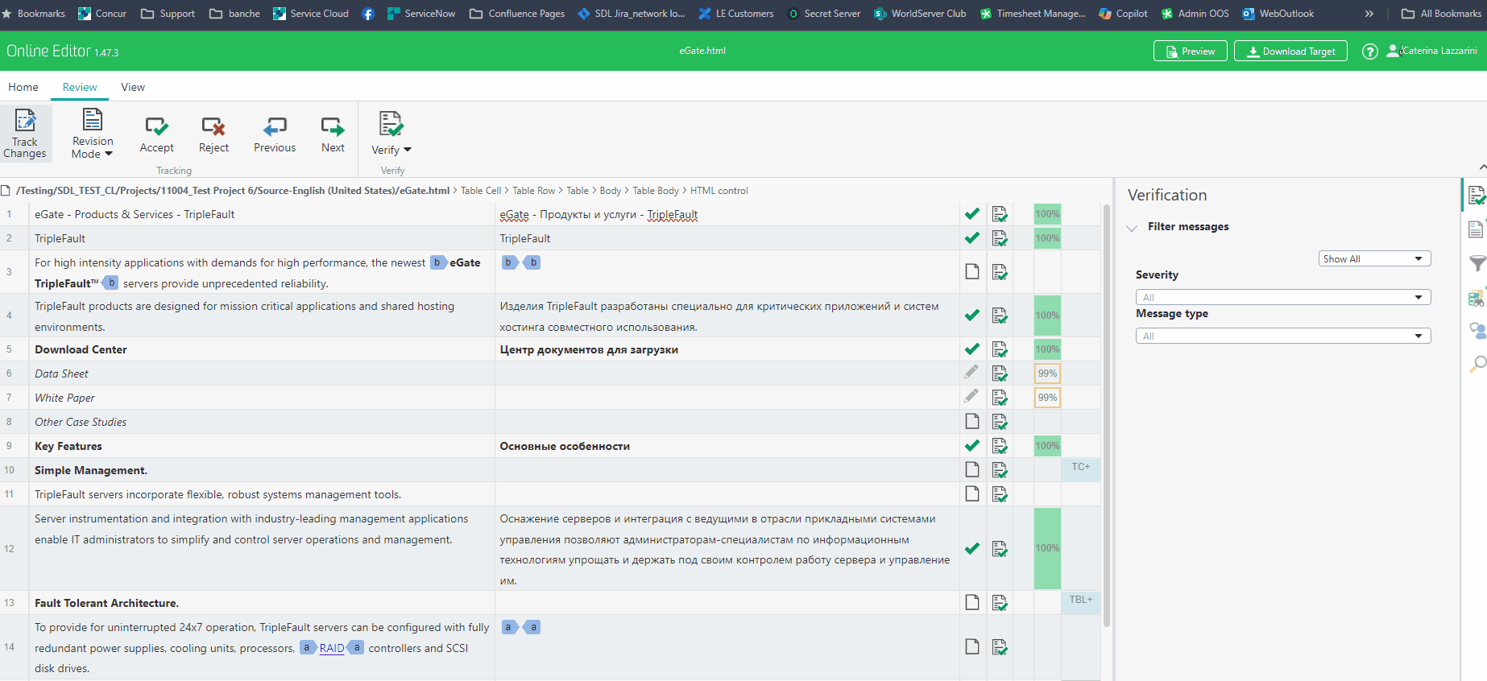1487x681 pixels.
Task: Click the Table Body breadcrumb
Action: click(656, 191)
